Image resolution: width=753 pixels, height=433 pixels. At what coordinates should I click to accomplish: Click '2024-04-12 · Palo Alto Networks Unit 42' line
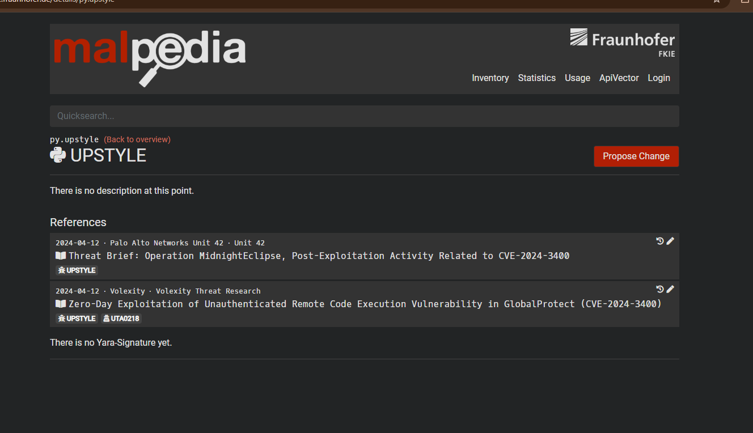click(x=160, y=243)
